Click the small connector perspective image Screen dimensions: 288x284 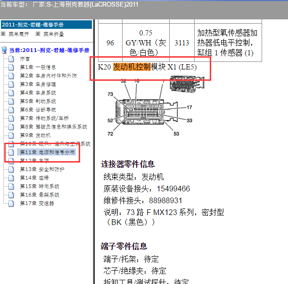click(x=187, y=84)
